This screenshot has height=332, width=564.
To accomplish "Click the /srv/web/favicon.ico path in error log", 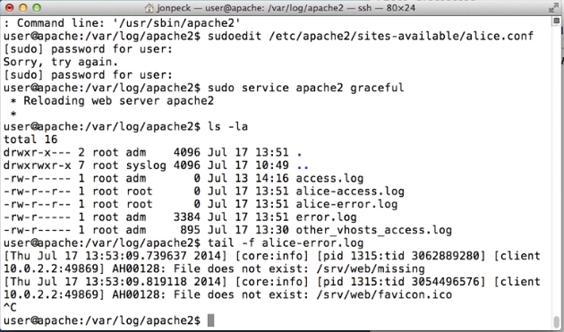I will [x=384, y=294].
